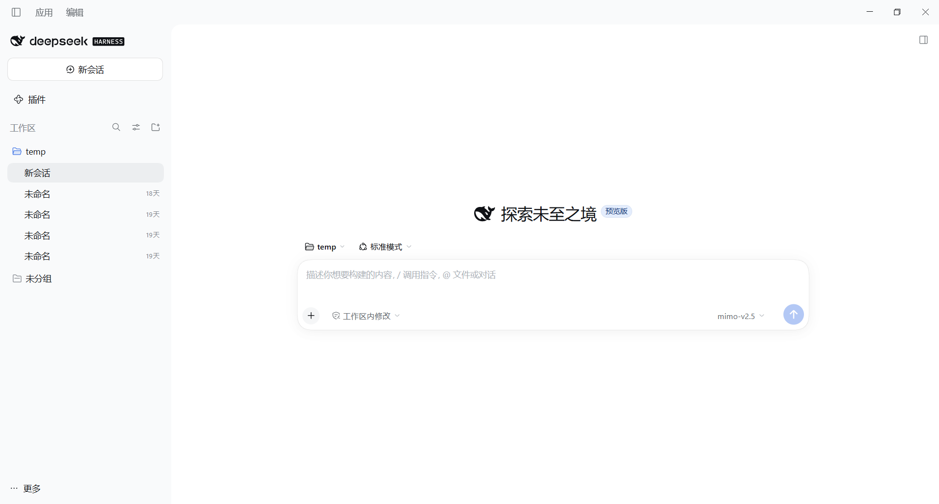Start a 新会话 from sidebar button
The image size is (939, 504).
85,69
